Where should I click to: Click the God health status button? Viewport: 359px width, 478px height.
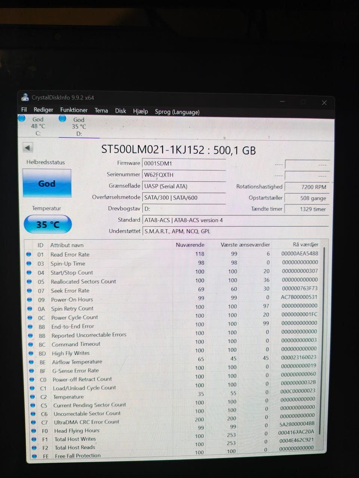point(47,183)
